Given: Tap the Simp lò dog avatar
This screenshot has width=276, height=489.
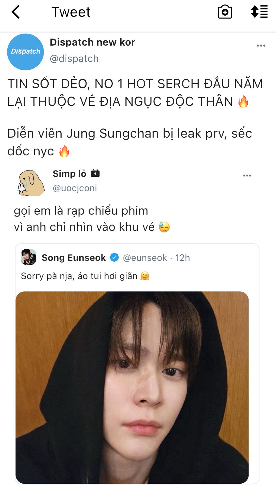Looking at the screenshot, I should pyautogui.click(x=31, y=183).
